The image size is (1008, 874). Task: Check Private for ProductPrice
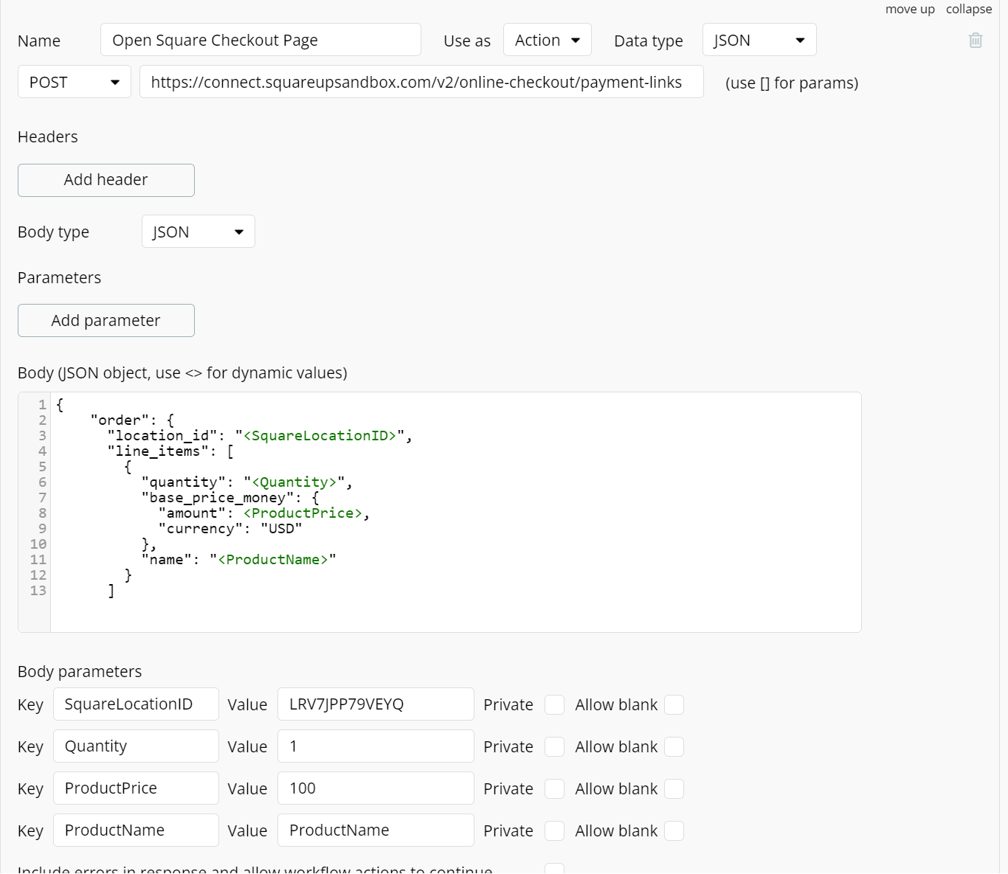click(554, 788)
